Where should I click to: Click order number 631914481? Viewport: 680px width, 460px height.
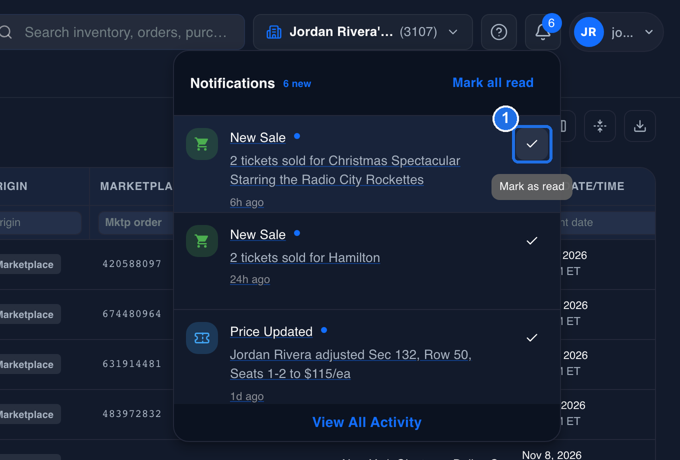132,365
